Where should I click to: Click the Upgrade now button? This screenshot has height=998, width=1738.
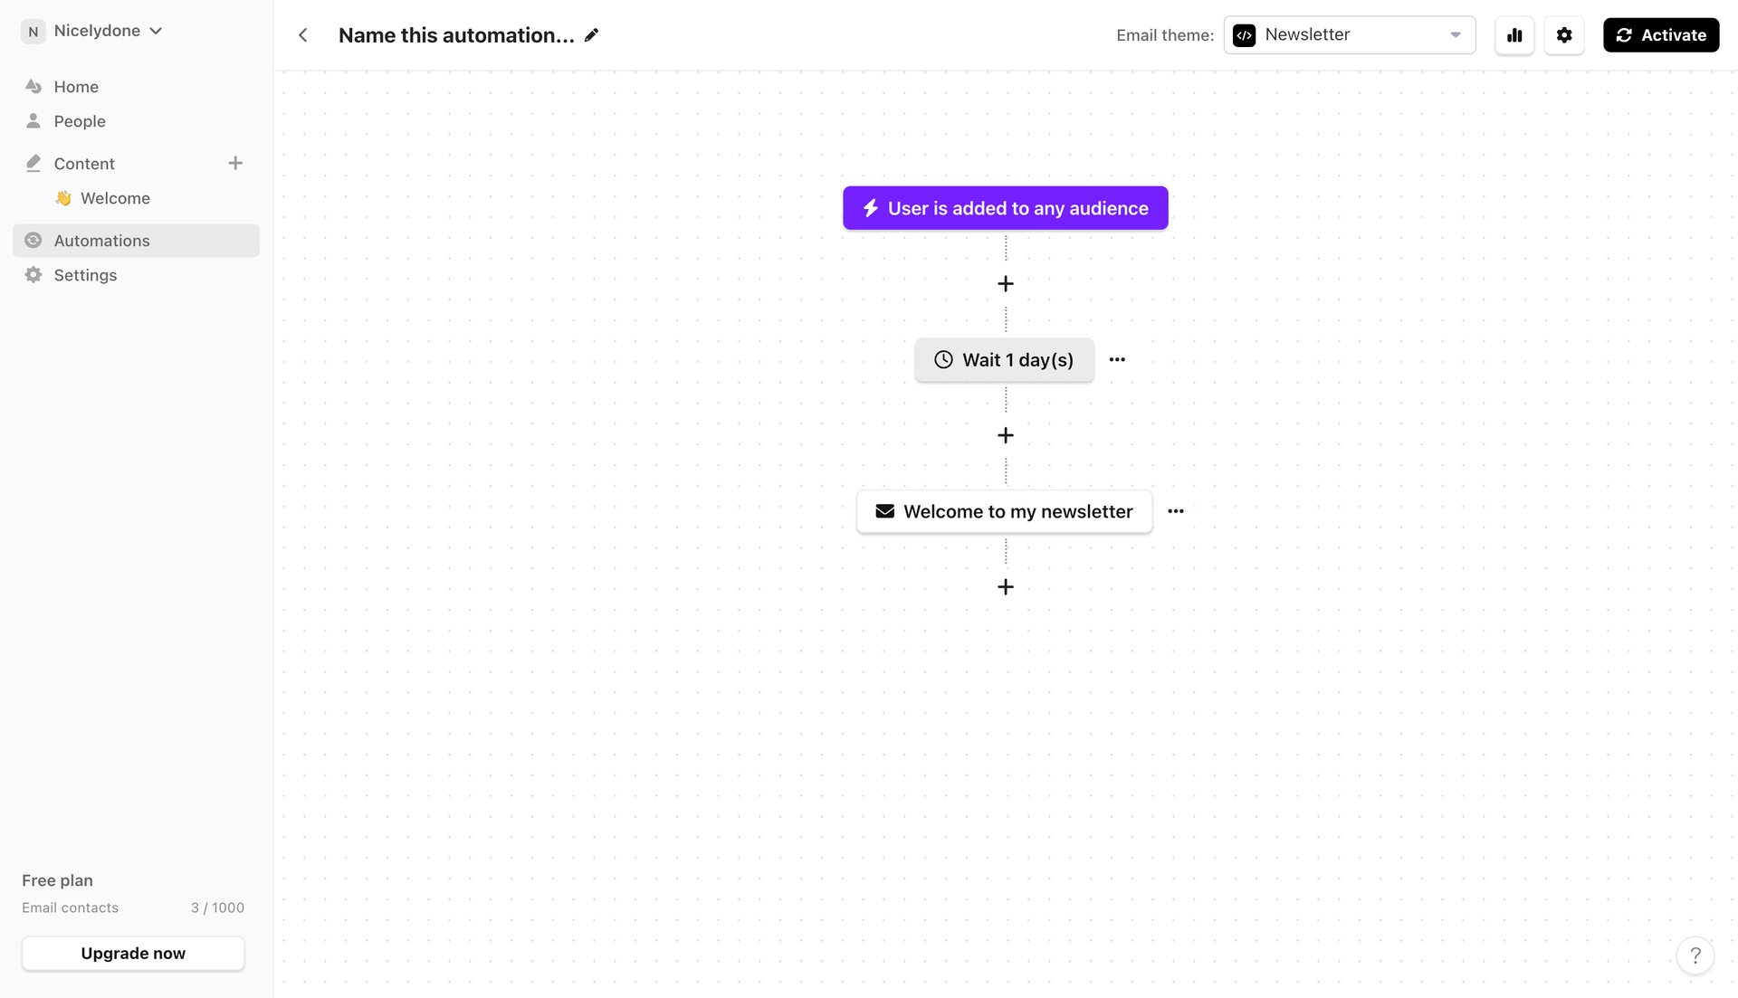coord(132,953)
